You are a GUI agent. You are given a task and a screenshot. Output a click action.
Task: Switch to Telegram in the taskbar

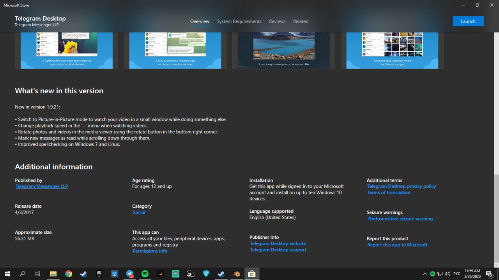pyautogui.click(x=130, y=274)
